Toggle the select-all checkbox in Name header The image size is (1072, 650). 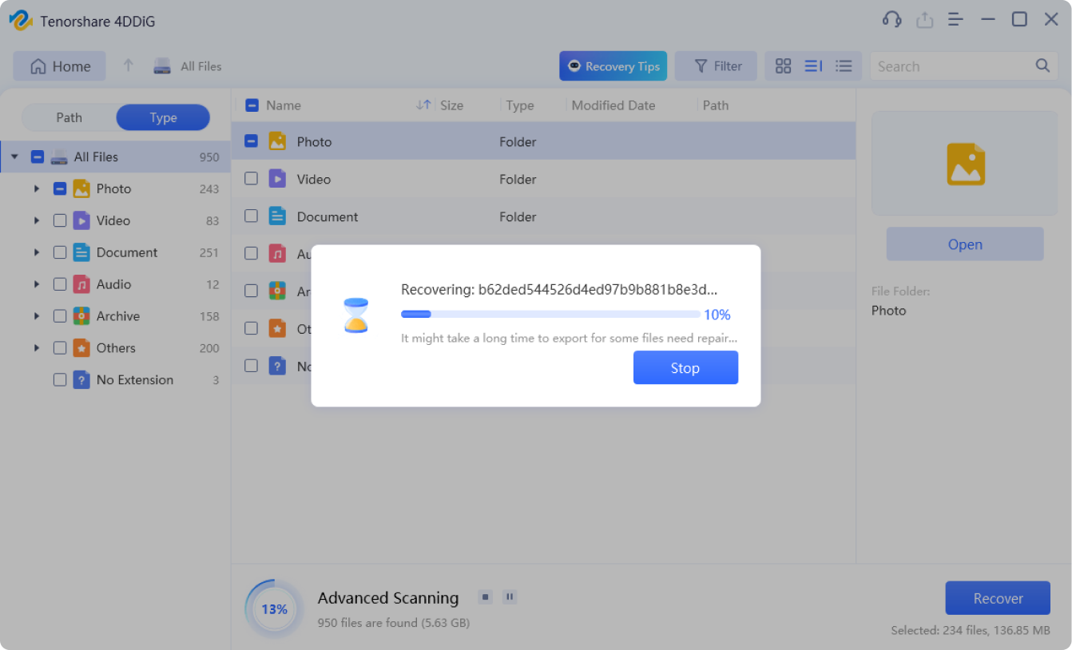pyautogui.click(x=252, y=105)
